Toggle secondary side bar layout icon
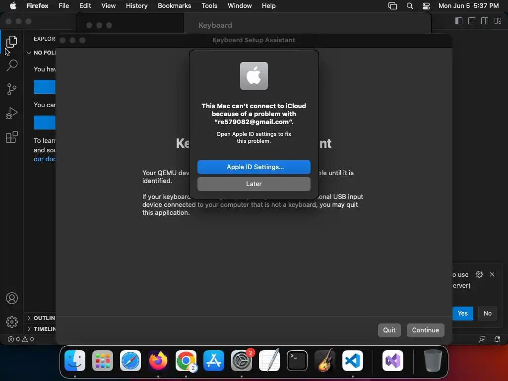Screen dimensions: 508x381 pos(485,21)
